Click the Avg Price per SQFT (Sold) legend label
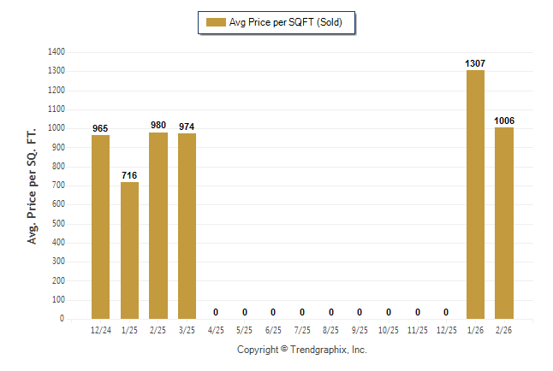553x371 pixels. point(285,22)
